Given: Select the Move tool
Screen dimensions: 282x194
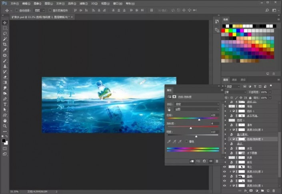Looking at the screenshot, I should coord(5,23).
